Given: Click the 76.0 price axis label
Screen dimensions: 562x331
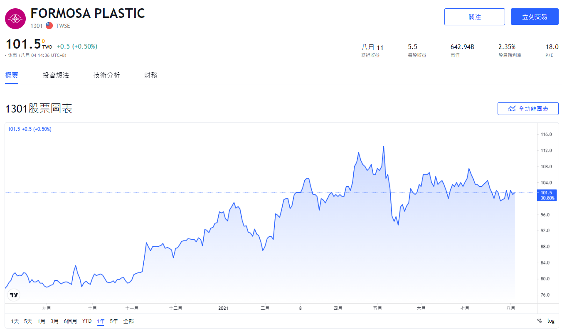Looking at the screenshot, I should pyautogui.click(x=546, y=295).
